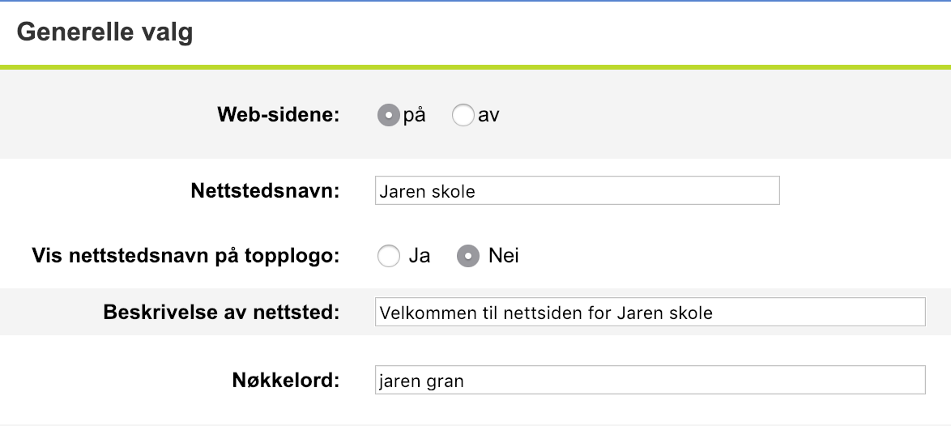Viewport: 951px width, 426px height.
Task: Focus the Beskrivelse av nettsted text field
Action: [x=650, y=313]
